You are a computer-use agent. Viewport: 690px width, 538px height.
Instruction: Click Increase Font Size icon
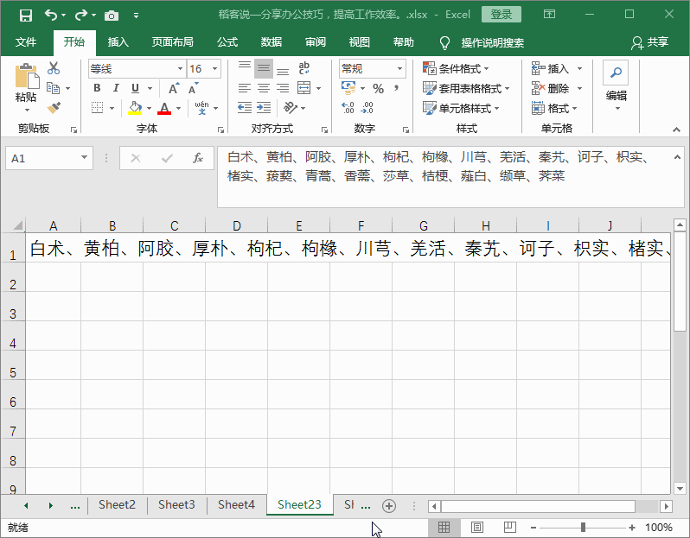(174, 88)
